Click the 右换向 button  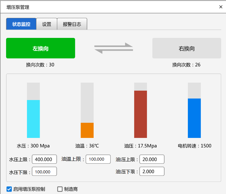point(187,48)
